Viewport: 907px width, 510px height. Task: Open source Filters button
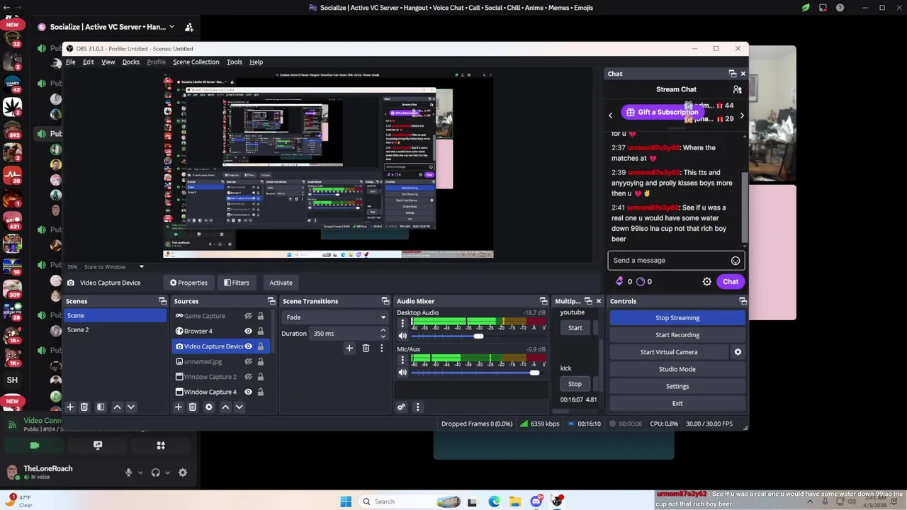237,283
